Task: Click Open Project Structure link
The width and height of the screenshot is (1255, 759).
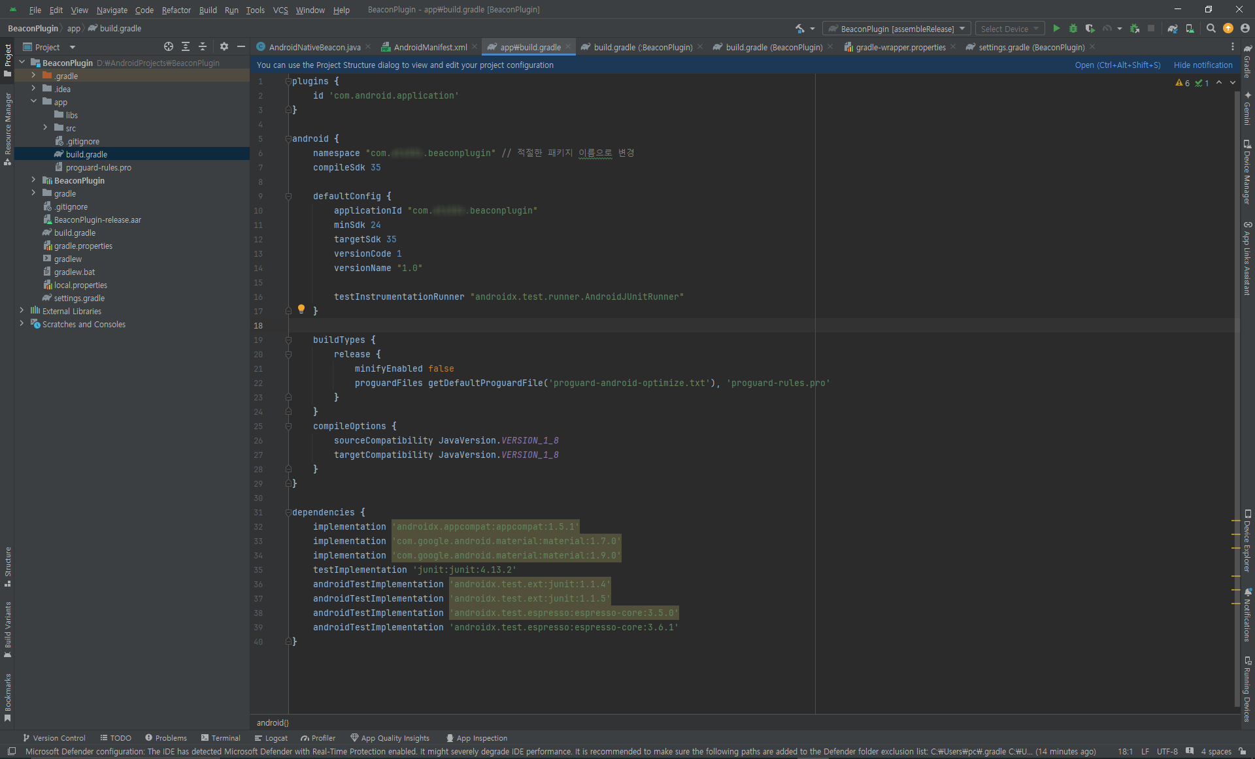Action: point(1117,65)
